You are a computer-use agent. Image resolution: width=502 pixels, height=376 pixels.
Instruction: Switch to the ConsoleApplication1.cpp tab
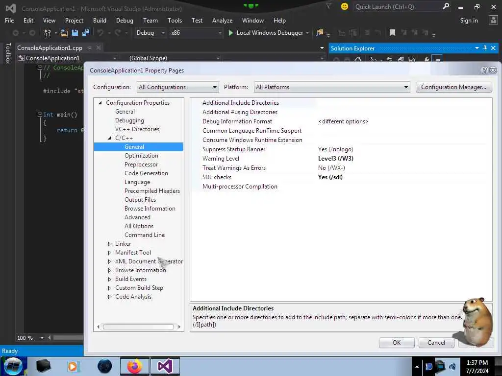tap(50, 48)
